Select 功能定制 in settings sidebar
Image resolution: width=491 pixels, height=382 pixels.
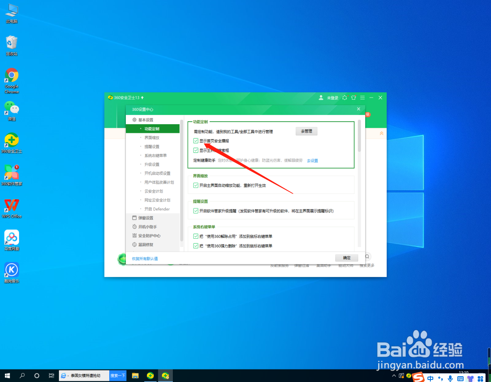[153, 129]
